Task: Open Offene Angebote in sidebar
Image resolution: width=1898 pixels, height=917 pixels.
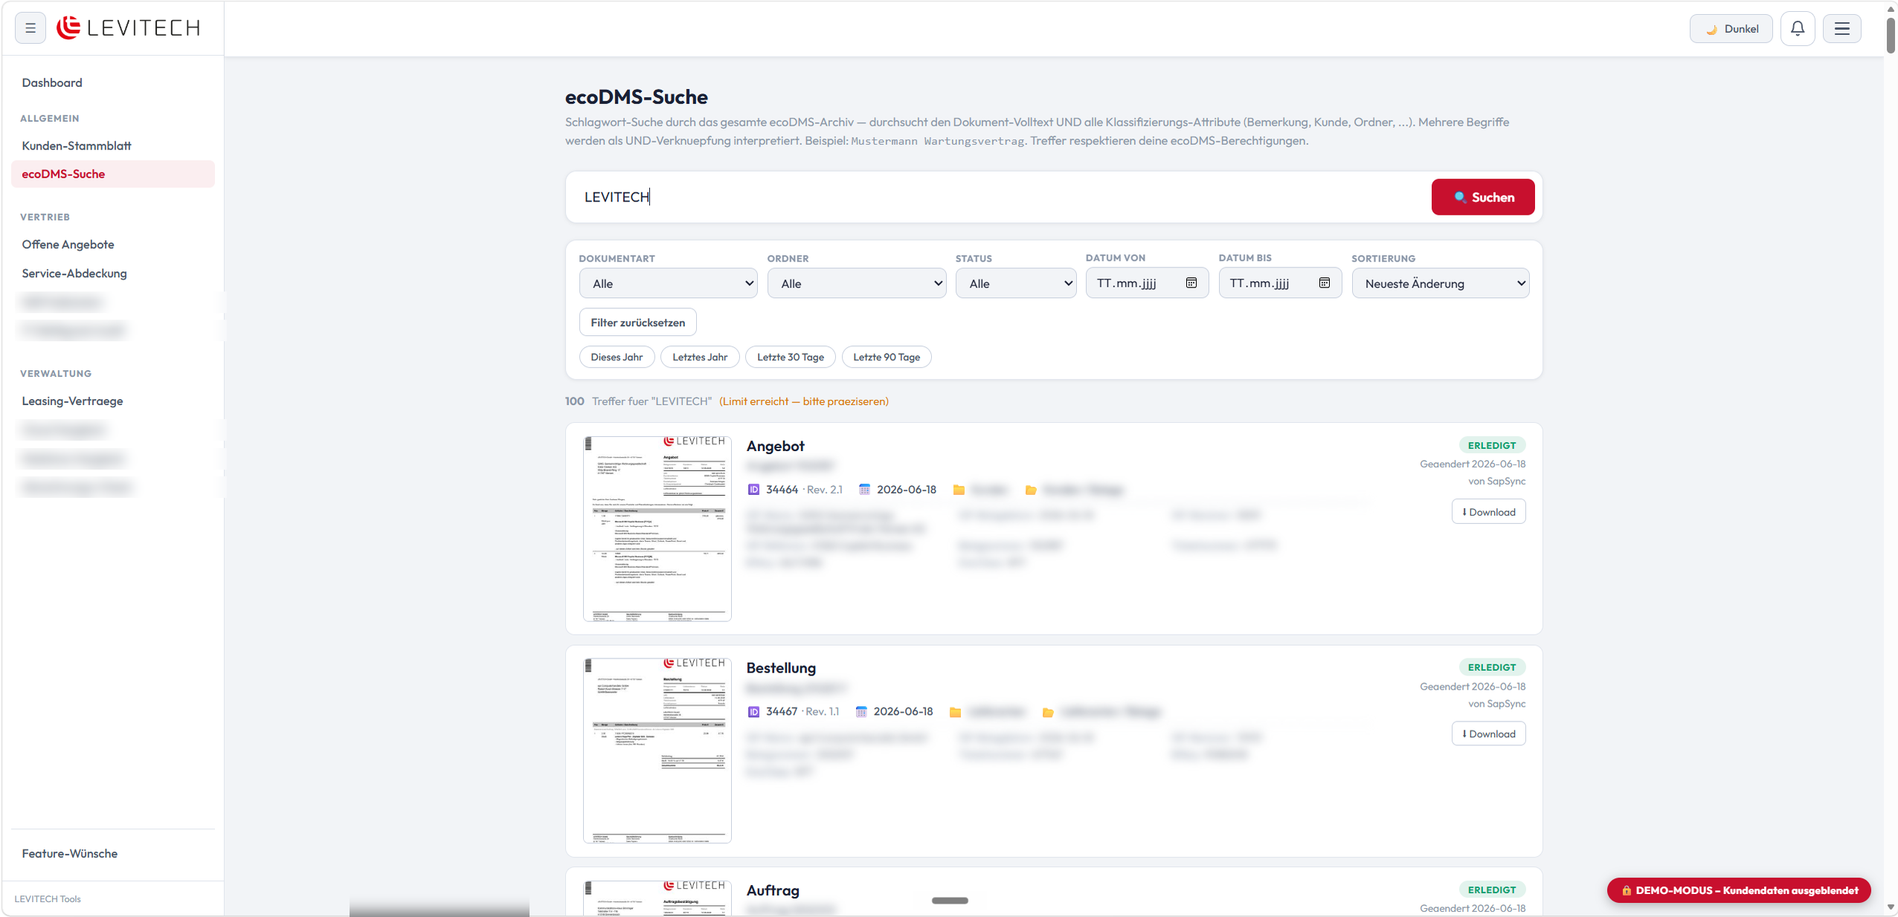Action: point(68,244)
